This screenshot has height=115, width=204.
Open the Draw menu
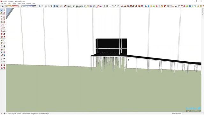19,4
